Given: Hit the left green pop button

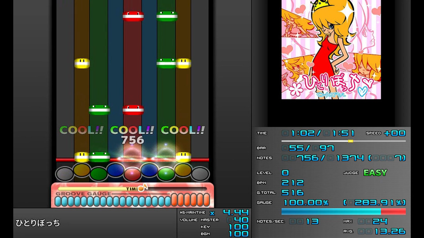Looking at the screenshot, I should click(98, 174).
